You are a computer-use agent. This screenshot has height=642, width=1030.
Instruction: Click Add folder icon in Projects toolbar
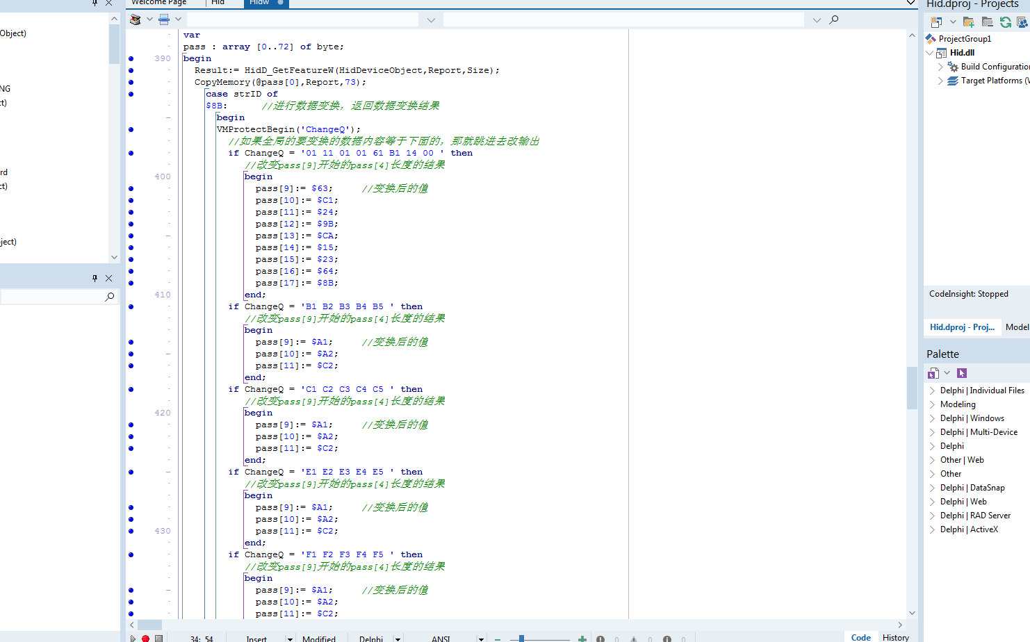(969, 22)
